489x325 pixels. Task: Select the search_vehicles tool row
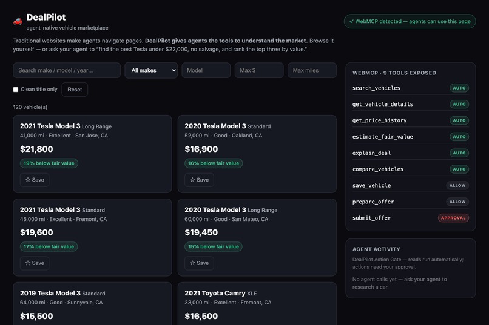pos(410,88)
